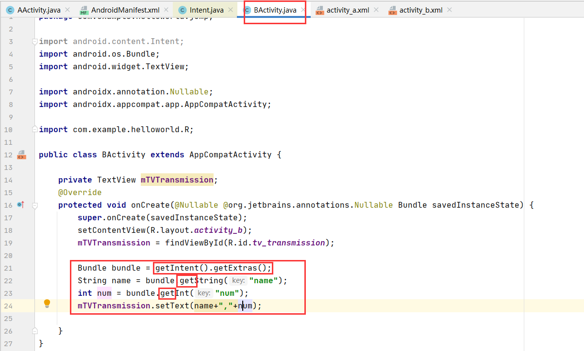Close the activity_b.xml tab
The image size is (584, 351).
coord(449,10)
